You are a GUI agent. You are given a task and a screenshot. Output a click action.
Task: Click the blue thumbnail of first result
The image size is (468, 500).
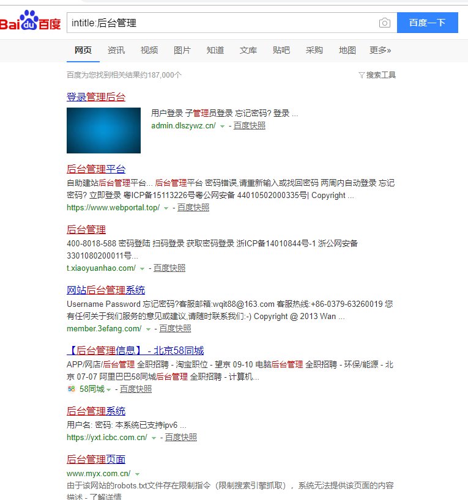(103, 130)
